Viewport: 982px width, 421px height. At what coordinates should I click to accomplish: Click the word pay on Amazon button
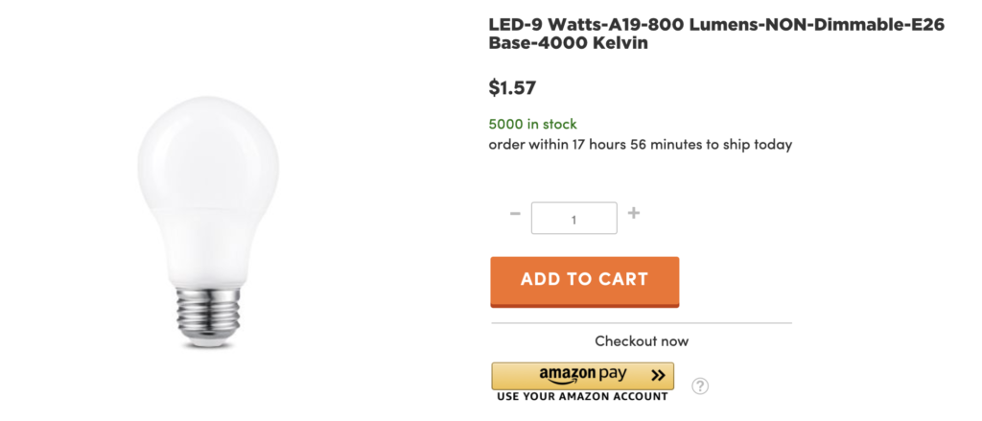pyautogui.click(x=612, y=375)
